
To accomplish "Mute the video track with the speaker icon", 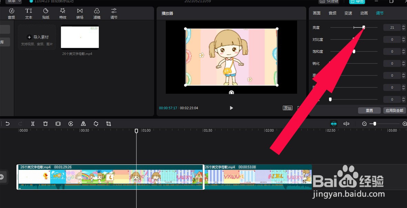I will coord(2,177).
